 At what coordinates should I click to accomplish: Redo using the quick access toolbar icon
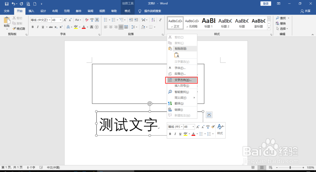point(21,3)
